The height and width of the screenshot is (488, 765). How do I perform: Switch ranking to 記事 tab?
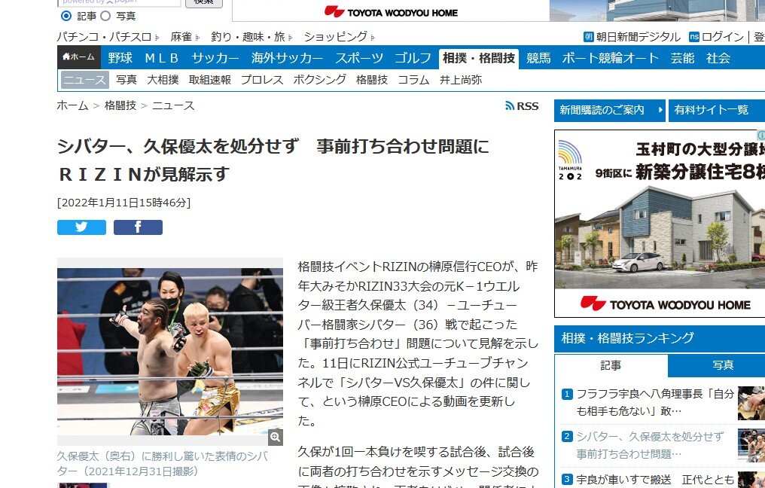pyautogui.click(x=611, y=365)
